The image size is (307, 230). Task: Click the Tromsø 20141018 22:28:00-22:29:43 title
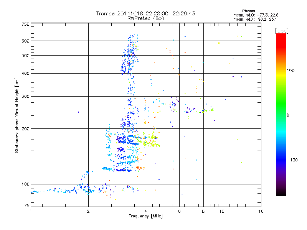(x=145, y=13)
